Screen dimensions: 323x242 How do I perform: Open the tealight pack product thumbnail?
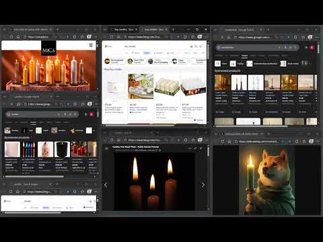(167, 87)
